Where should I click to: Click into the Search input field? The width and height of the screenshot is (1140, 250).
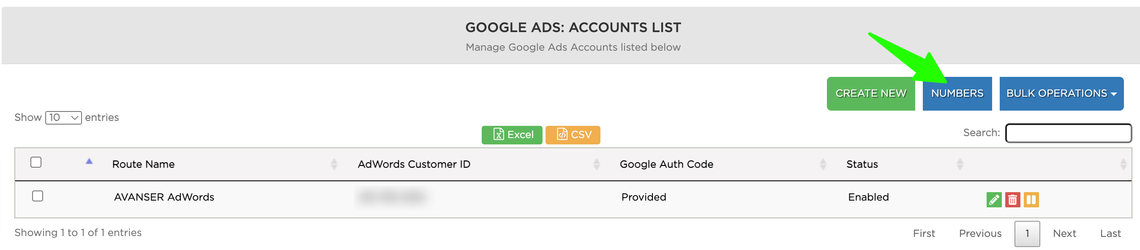tap(1068, 133)
